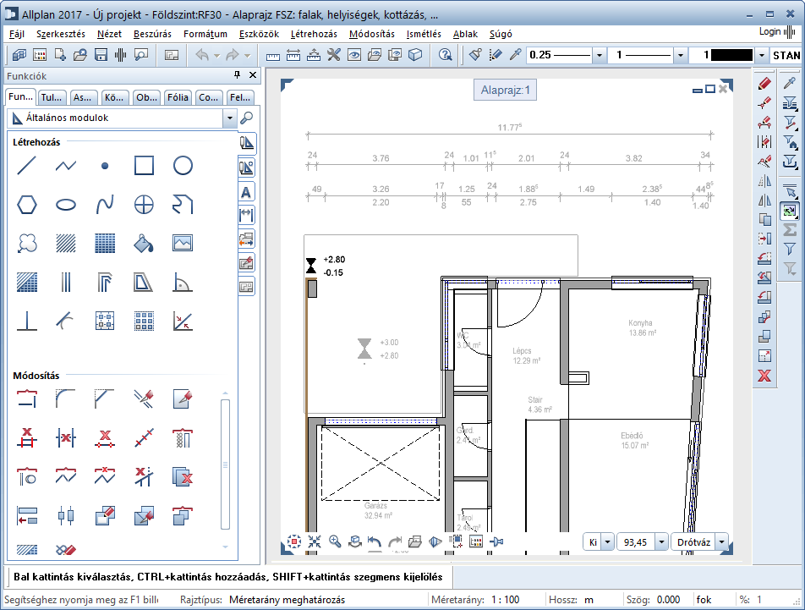Switch to the Fólia tab
Image resolution: width=805 pixels, height=610 pixels.
(x=178, y=97)
